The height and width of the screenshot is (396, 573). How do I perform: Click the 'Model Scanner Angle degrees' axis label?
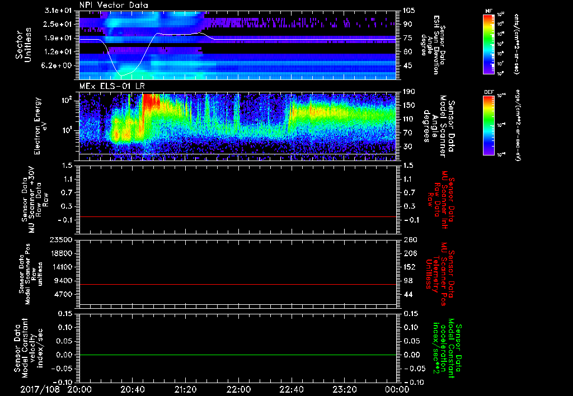tap(439, 126)
